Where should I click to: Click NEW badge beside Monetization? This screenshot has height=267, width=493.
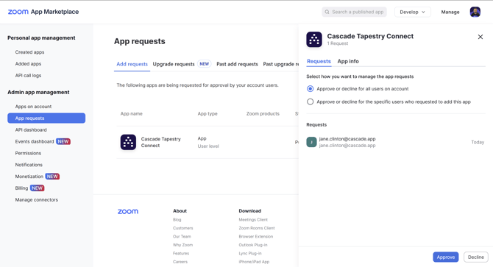tap(52, 177)
